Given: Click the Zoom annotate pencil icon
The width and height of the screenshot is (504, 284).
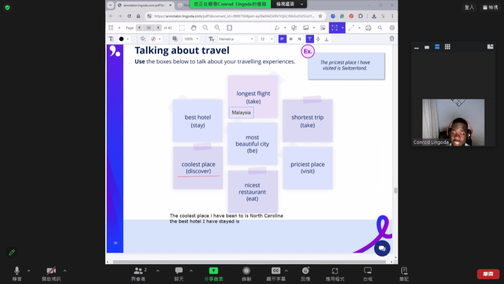Looking at the screenshot, I should click(12, 252).
